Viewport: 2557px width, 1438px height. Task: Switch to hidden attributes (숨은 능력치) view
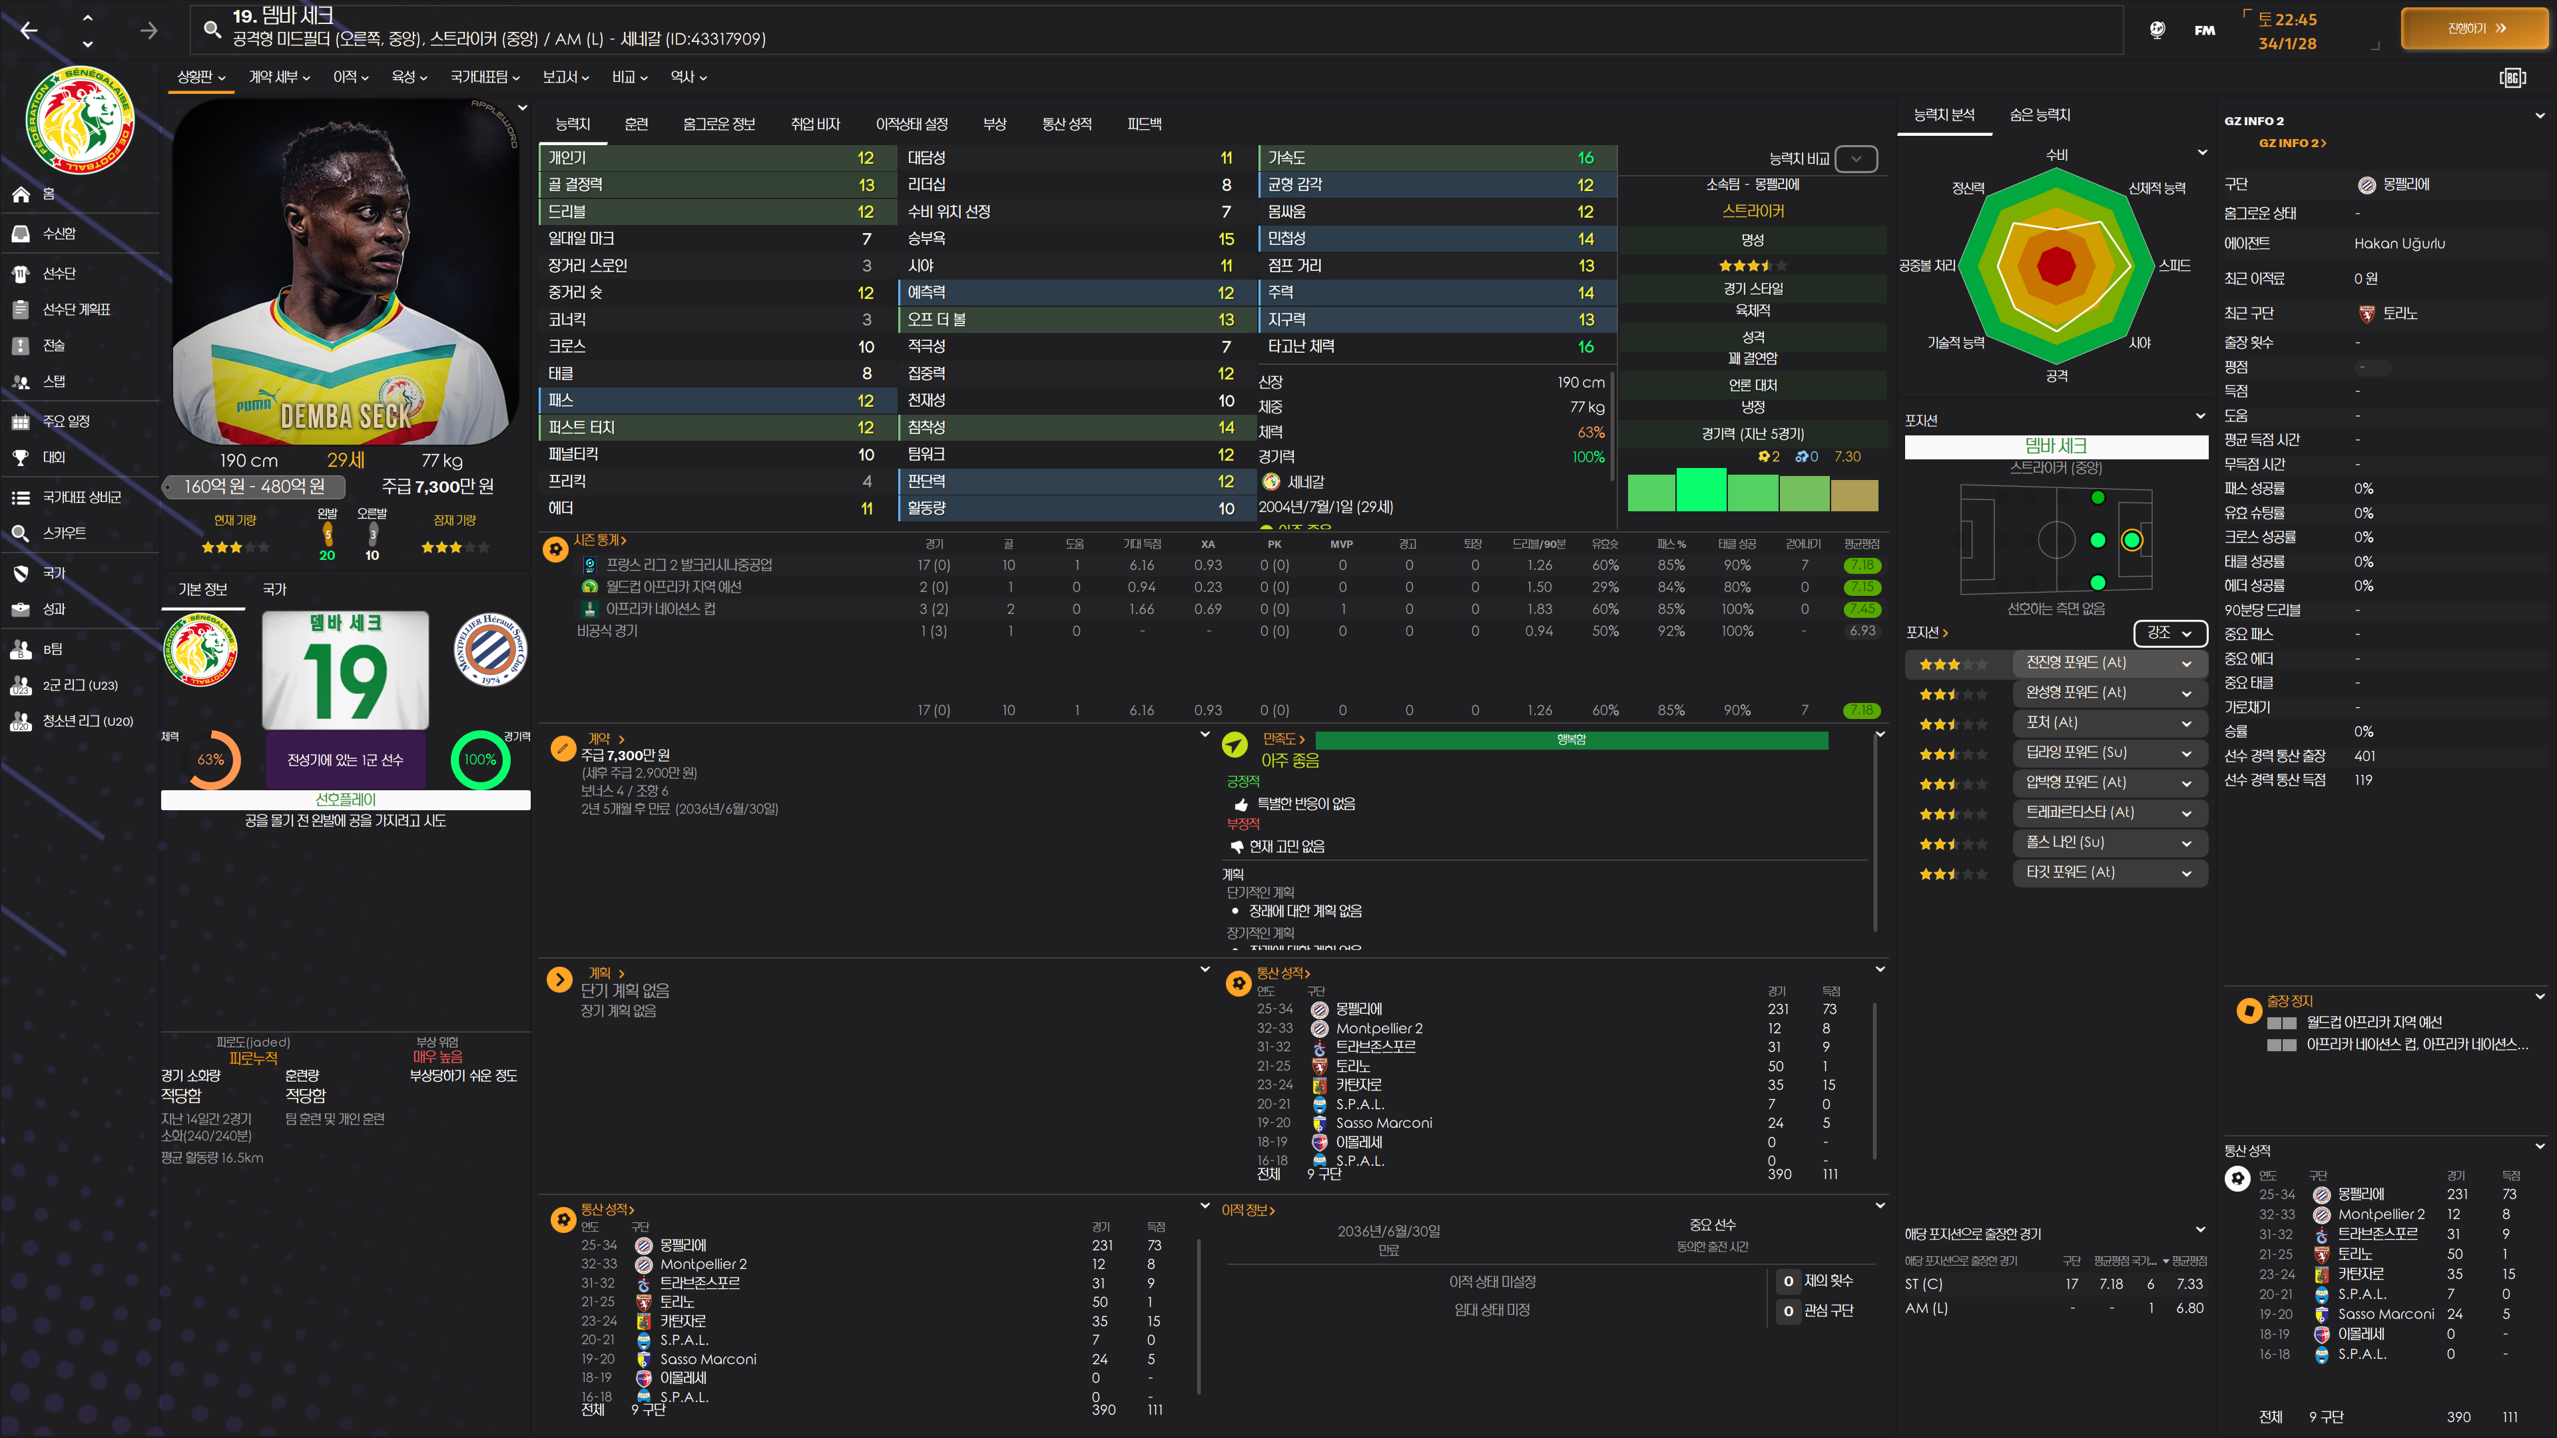[2040, 115]
